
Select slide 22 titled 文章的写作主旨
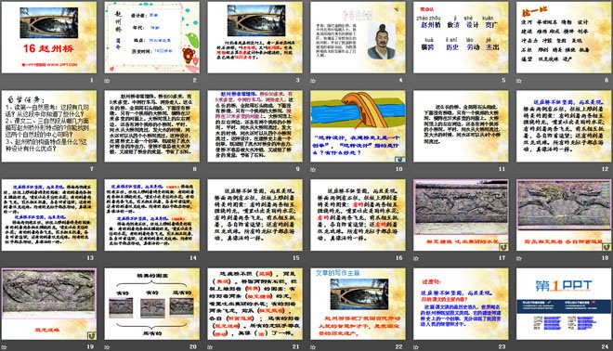358,304
